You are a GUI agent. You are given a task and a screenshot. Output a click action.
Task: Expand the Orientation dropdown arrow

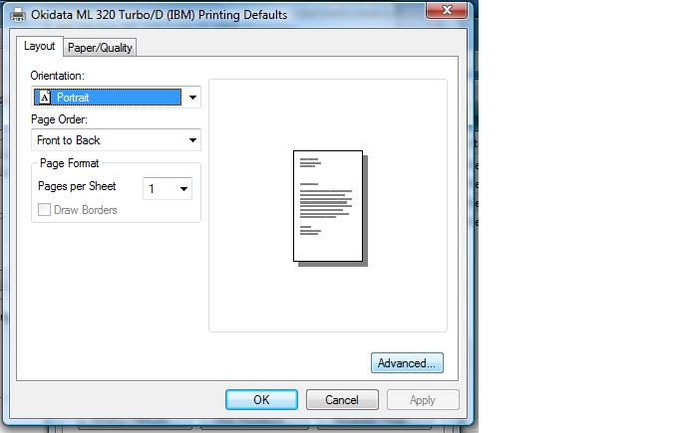pyautogui.click(x=192, y=98)
